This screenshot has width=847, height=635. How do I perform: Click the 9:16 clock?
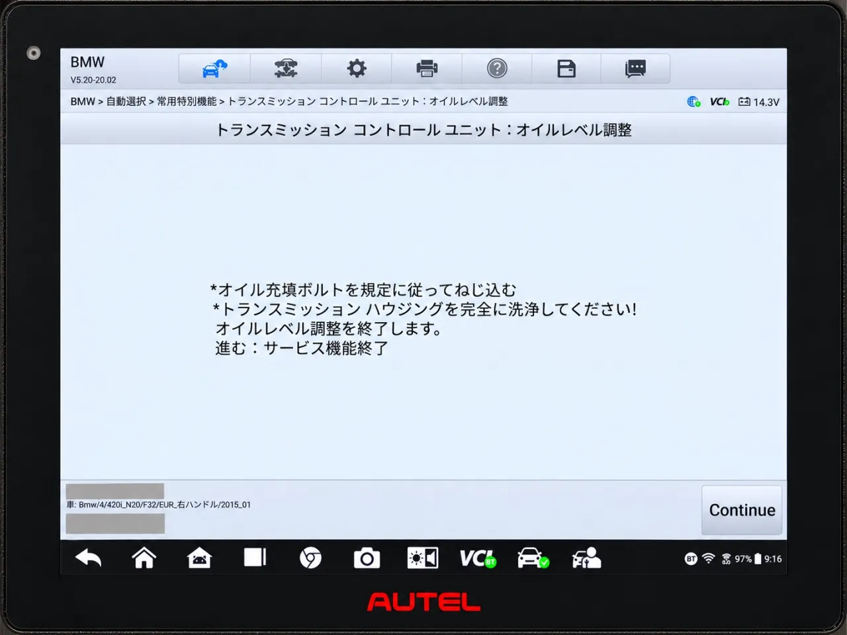point(773,559)
